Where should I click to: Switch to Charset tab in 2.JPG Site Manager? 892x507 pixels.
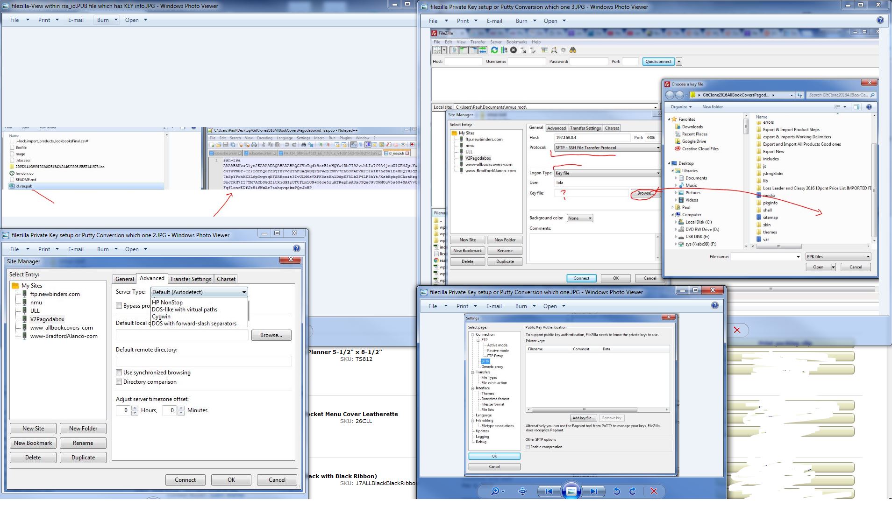(226, 279)
